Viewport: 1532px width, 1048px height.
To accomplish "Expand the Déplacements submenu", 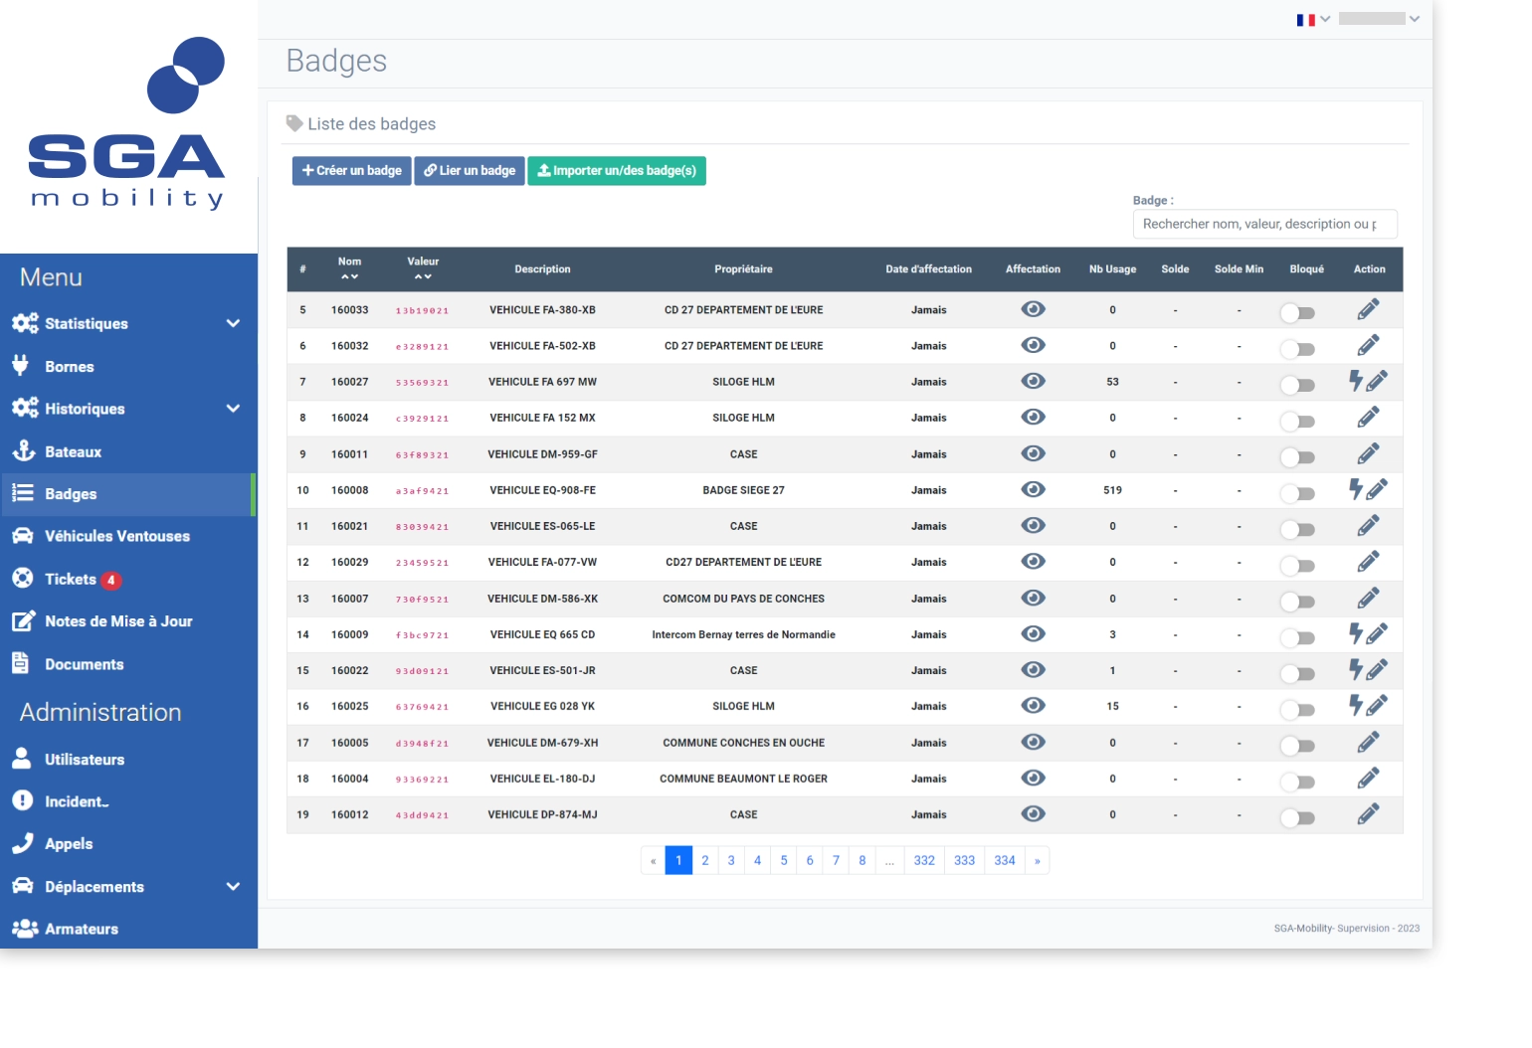I will [233, 886].
